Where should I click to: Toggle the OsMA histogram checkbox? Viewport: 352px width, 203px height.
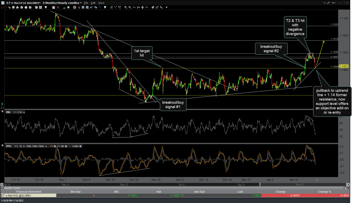80,146
